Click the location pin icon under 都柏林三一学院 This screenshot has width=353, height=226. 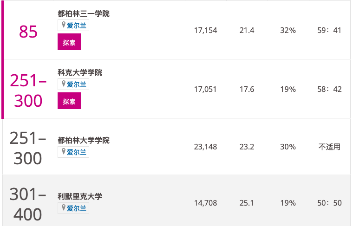[x=64, y=25]
